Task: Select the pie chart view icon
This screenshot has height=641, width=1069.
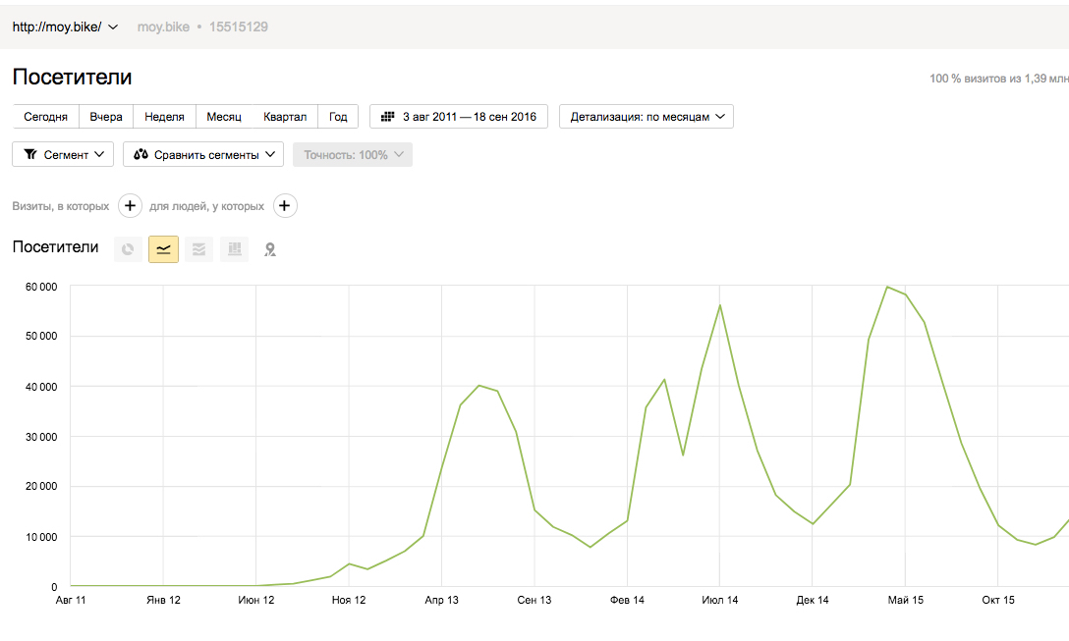Action: 128,249
